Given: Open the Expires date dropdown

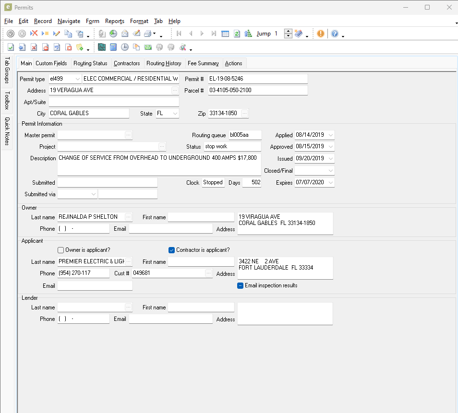Looking at the screenshot, I should point(330,183).
